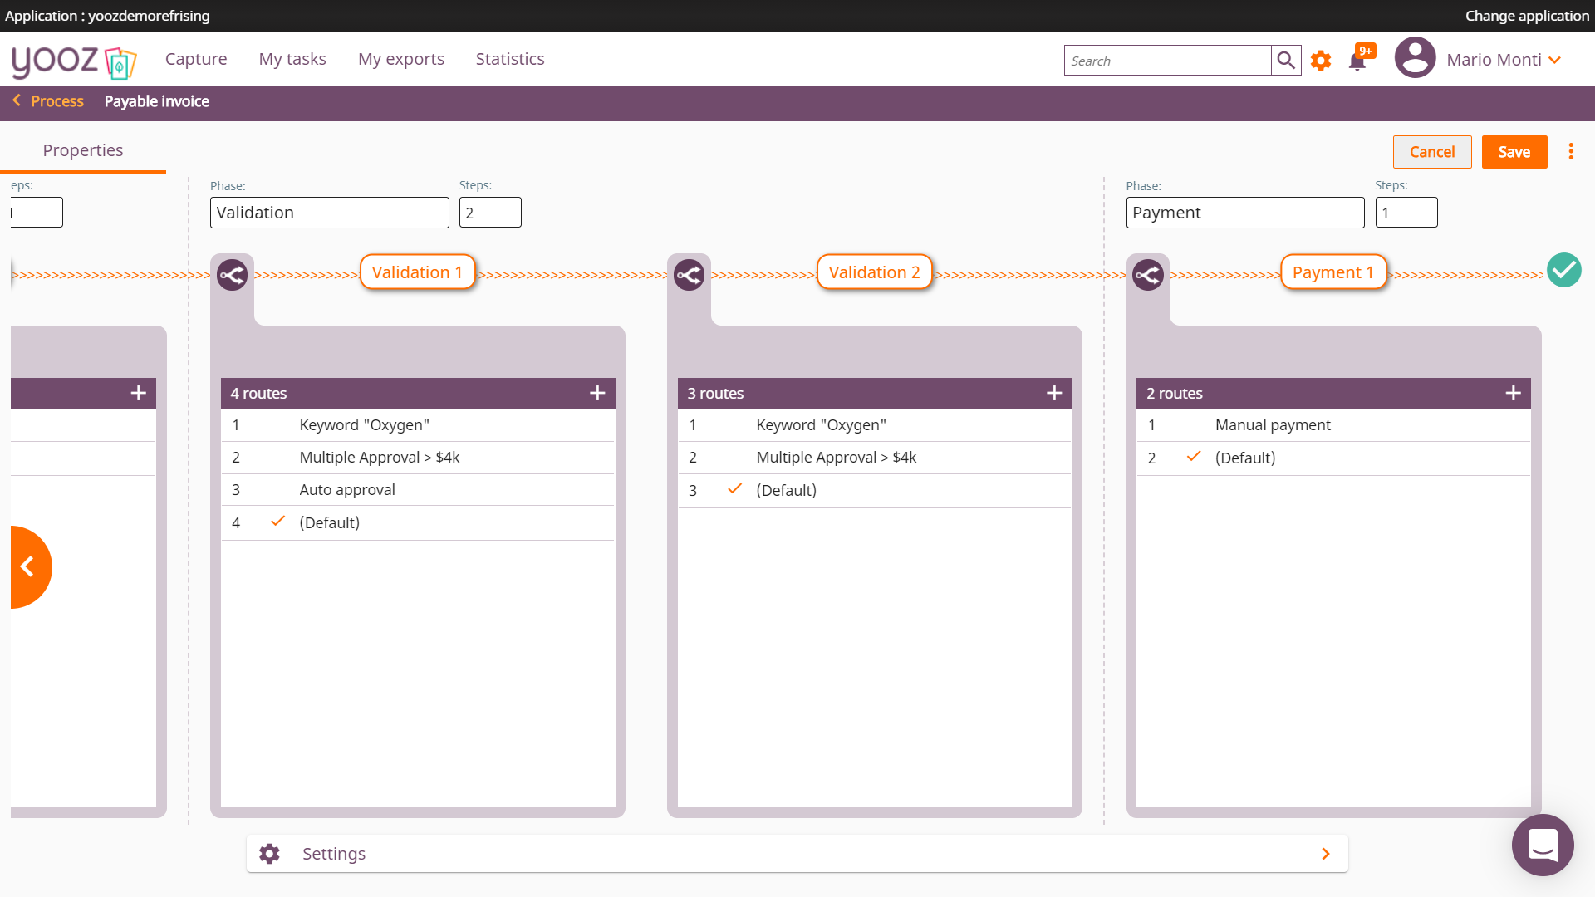
Task: Click the routing icon before Validation 1
Action: point(233,275)
